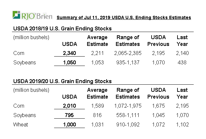This screenshot has width=206, height=139.
Task: Click the soybeans last year value 438
Action: (x=182, y=62)
